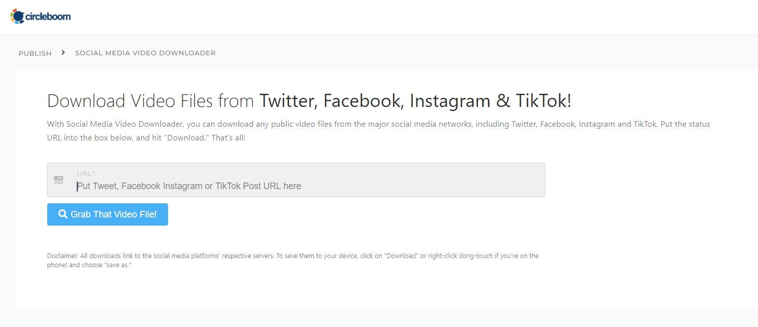Click the word "TikTok!" in the heading

coord(543,101)
